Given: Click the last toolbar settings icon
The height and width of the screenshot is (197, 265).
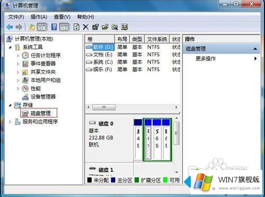Looking at the screenshot, I should click(125, 27).
